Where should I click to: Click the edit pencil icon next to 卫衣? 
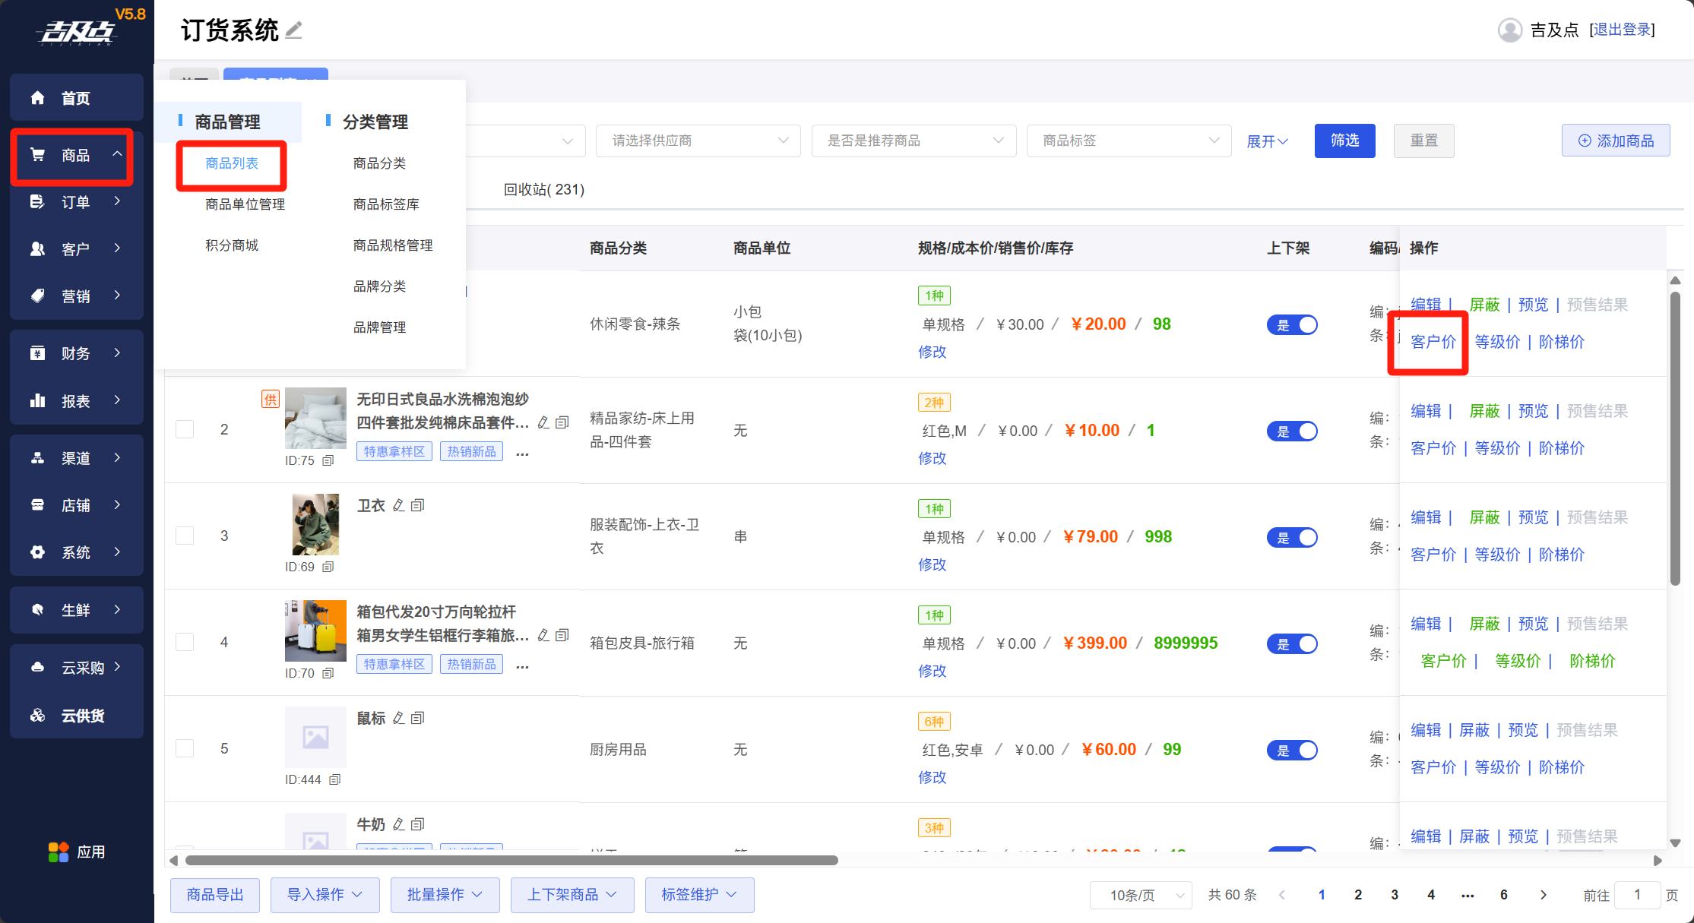398,505
